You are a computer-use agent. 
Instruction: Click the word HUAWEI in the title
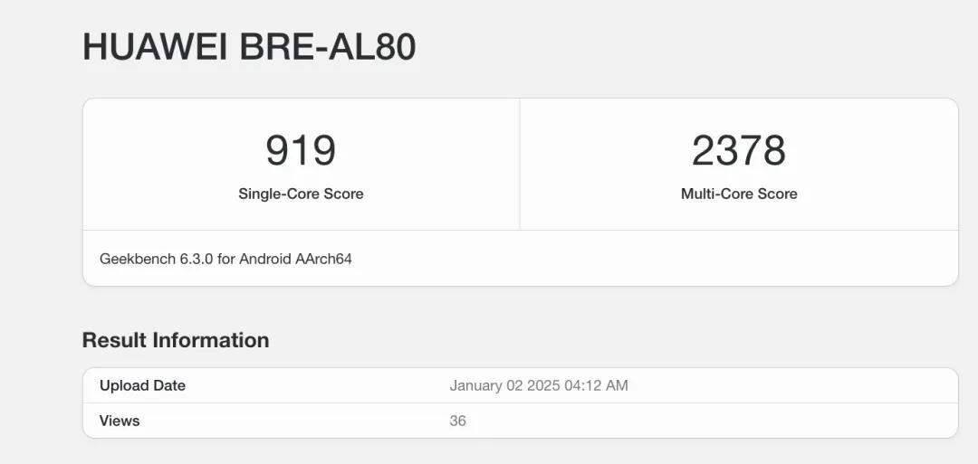155,47
